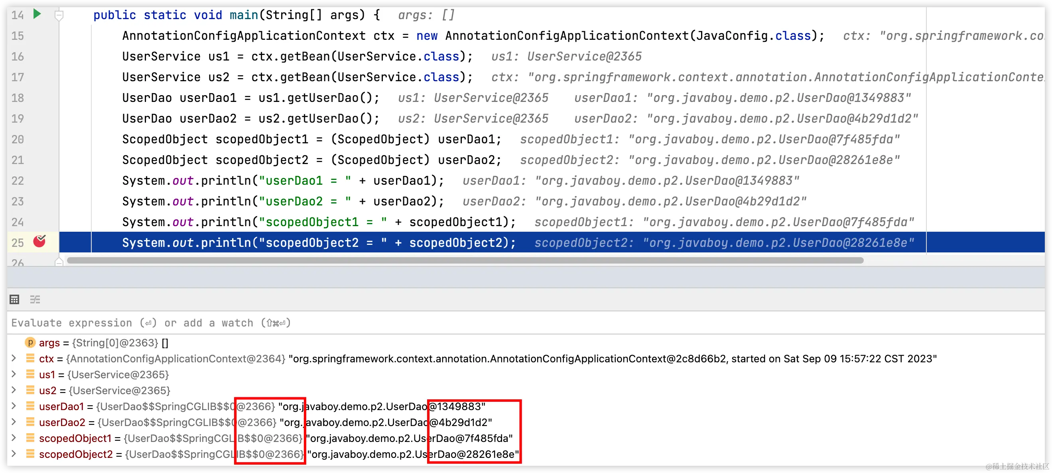Expand the us1 variable node
The height and width of the screenshot is (473, 1052).
(14, 374)
